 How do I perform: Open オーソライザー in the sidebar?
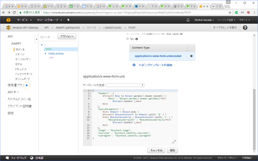pyautogui.click(x=23, y=59)
